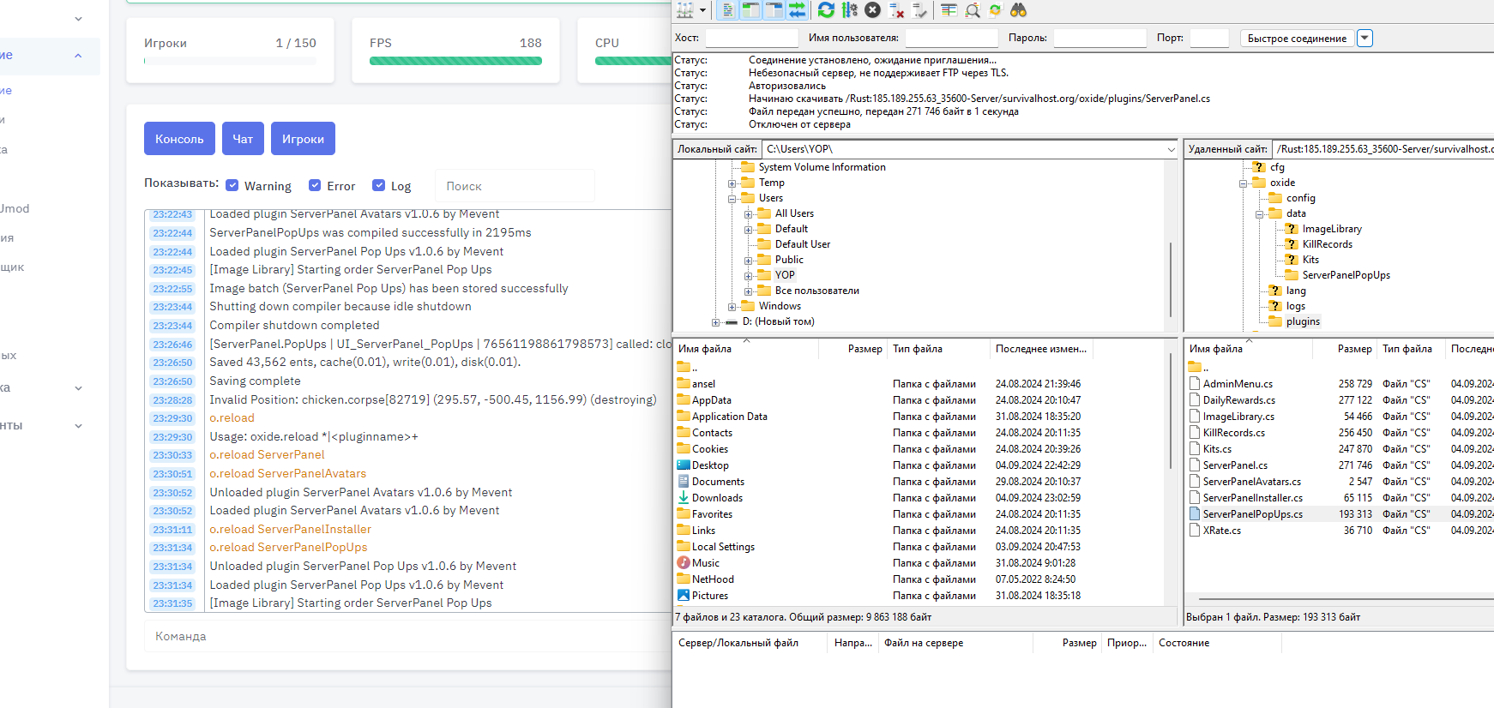
Task: Click the FPS progress bar
Action: click(x=455, y=61)
